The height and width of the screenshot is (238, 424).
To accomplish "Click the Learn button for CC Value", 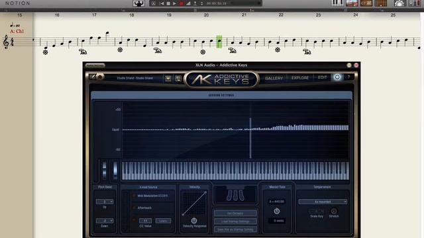I will pyautogui.click(x=163, y=221).
